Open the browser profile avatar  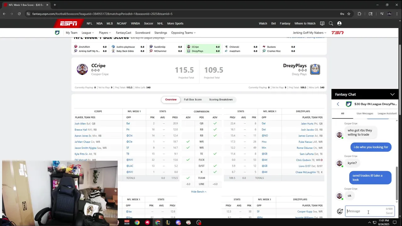pos(389,14)
